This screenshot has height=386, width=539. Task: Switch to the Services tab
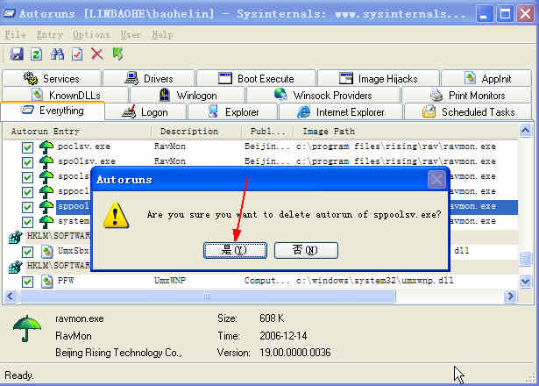[52, 78]
